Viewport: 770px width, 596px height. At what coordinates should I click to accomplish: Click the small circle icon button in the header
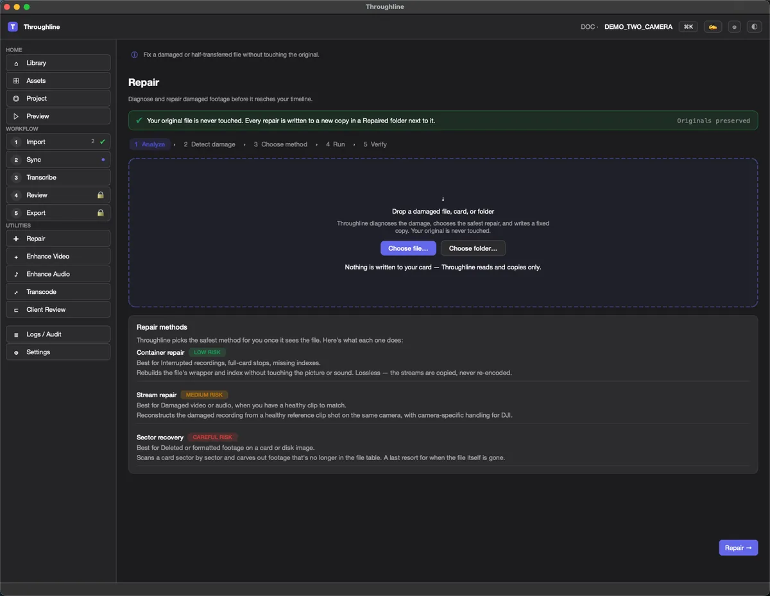(x=735, y=27)
